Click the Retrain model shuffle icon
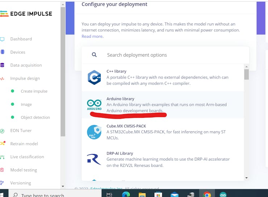 [3, 143]
